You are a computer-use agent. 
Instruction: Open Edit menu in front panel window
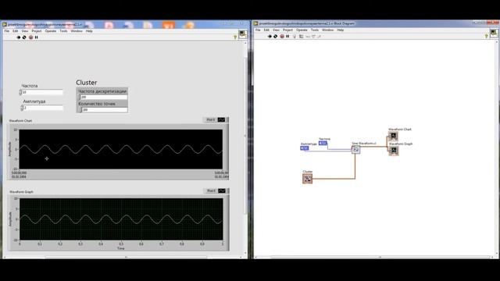point(16,31)
